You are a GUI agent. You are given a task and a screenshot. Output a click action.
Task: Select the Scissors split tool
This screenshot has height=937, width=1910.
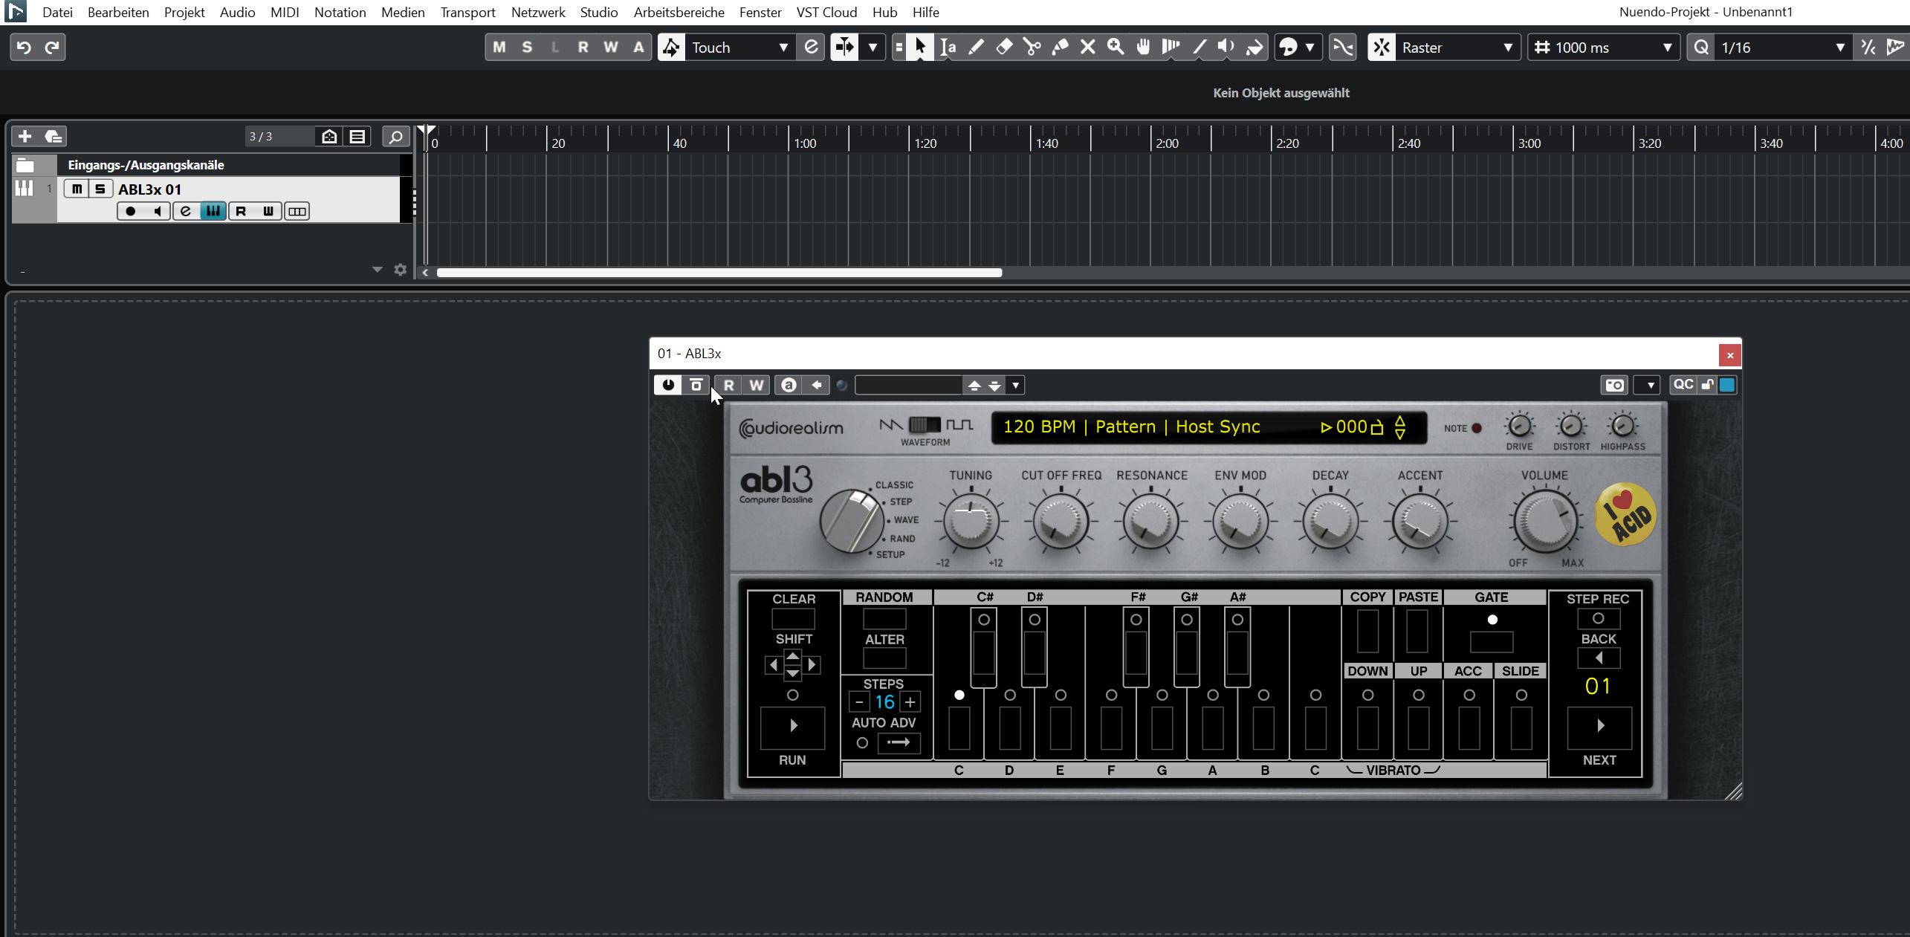click(1032, 48)
